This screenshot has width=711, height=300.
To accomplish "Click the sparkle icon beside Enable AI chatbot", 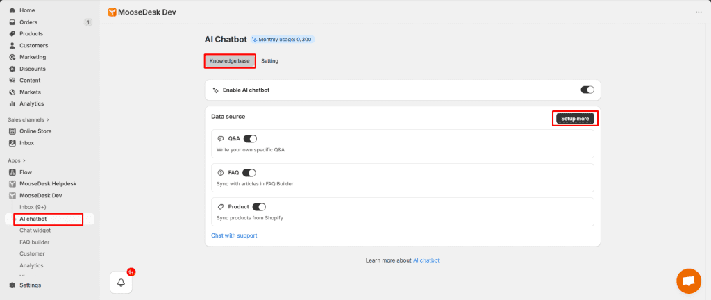I will tap(216, 90).
